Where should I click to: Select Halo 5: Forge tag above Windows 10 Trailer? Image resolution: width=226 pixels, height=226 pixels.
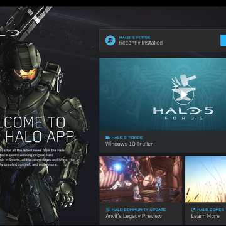pyautogui.click(x=127, y=137)
